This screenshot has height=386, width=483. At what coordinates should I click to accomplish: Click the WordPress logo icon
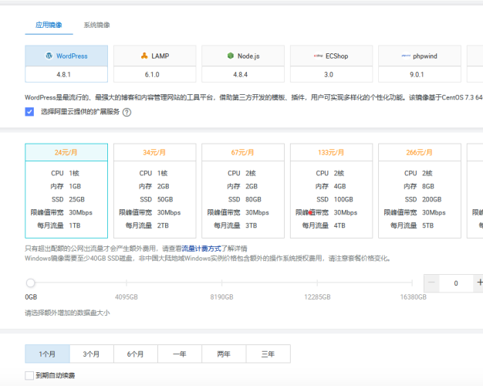click(x=49, y=56)
